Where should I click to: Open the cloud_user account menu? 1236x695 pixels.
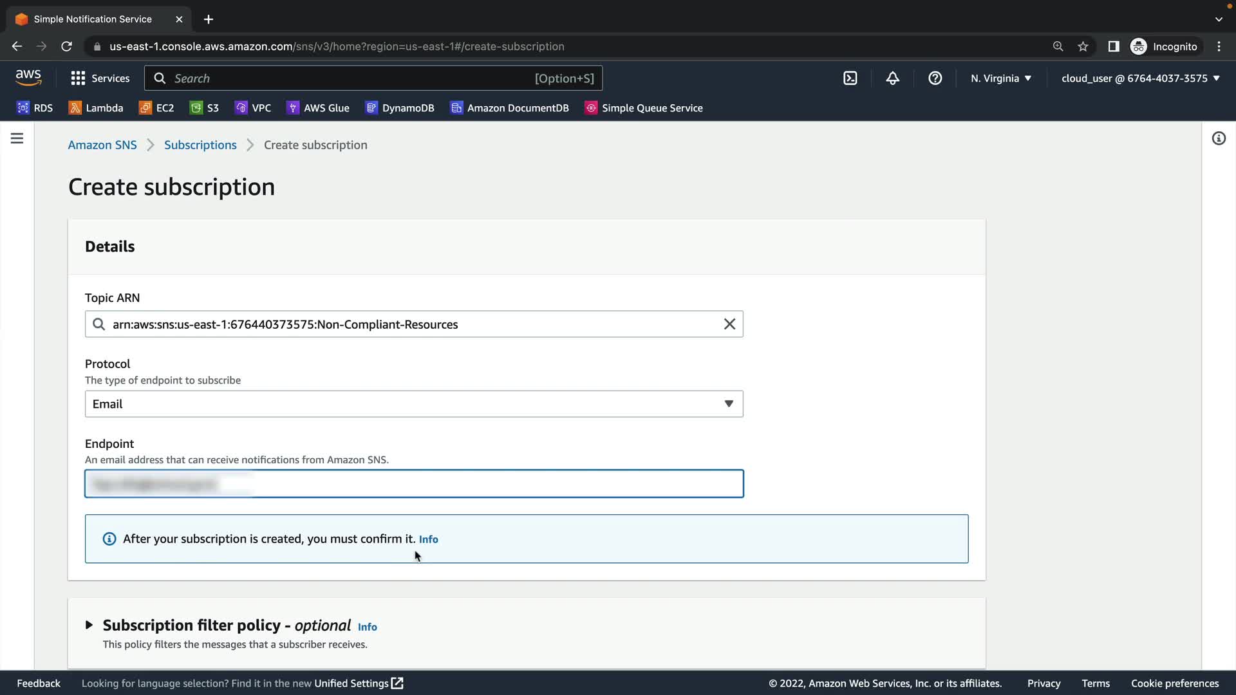1140,79
